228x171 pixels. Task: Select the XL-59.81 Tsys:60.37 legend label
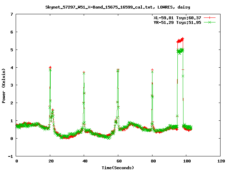coord(177,18)
